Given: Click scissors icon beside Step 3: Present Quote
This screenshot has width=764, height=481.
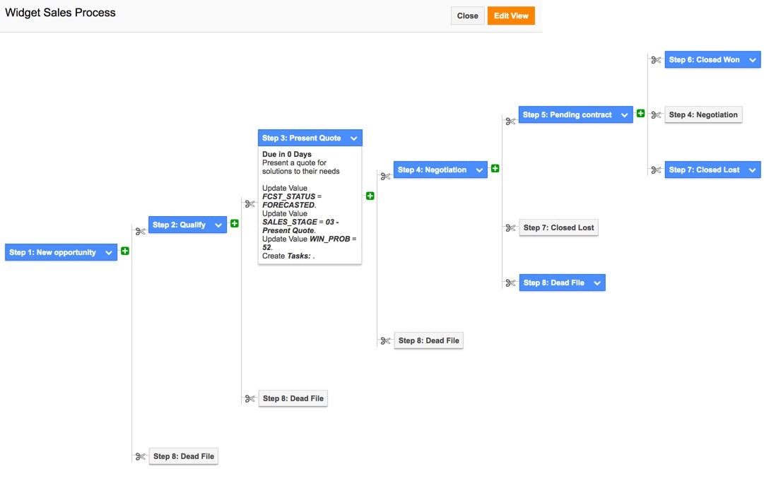Looking at the screenshot, I should [x=249, y=203].
